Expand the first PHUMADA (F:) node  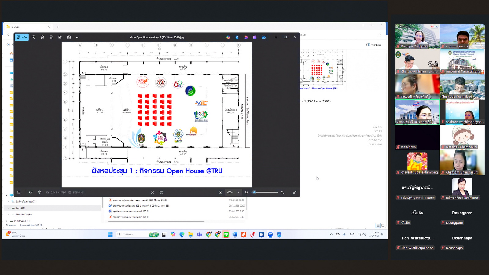8,215
